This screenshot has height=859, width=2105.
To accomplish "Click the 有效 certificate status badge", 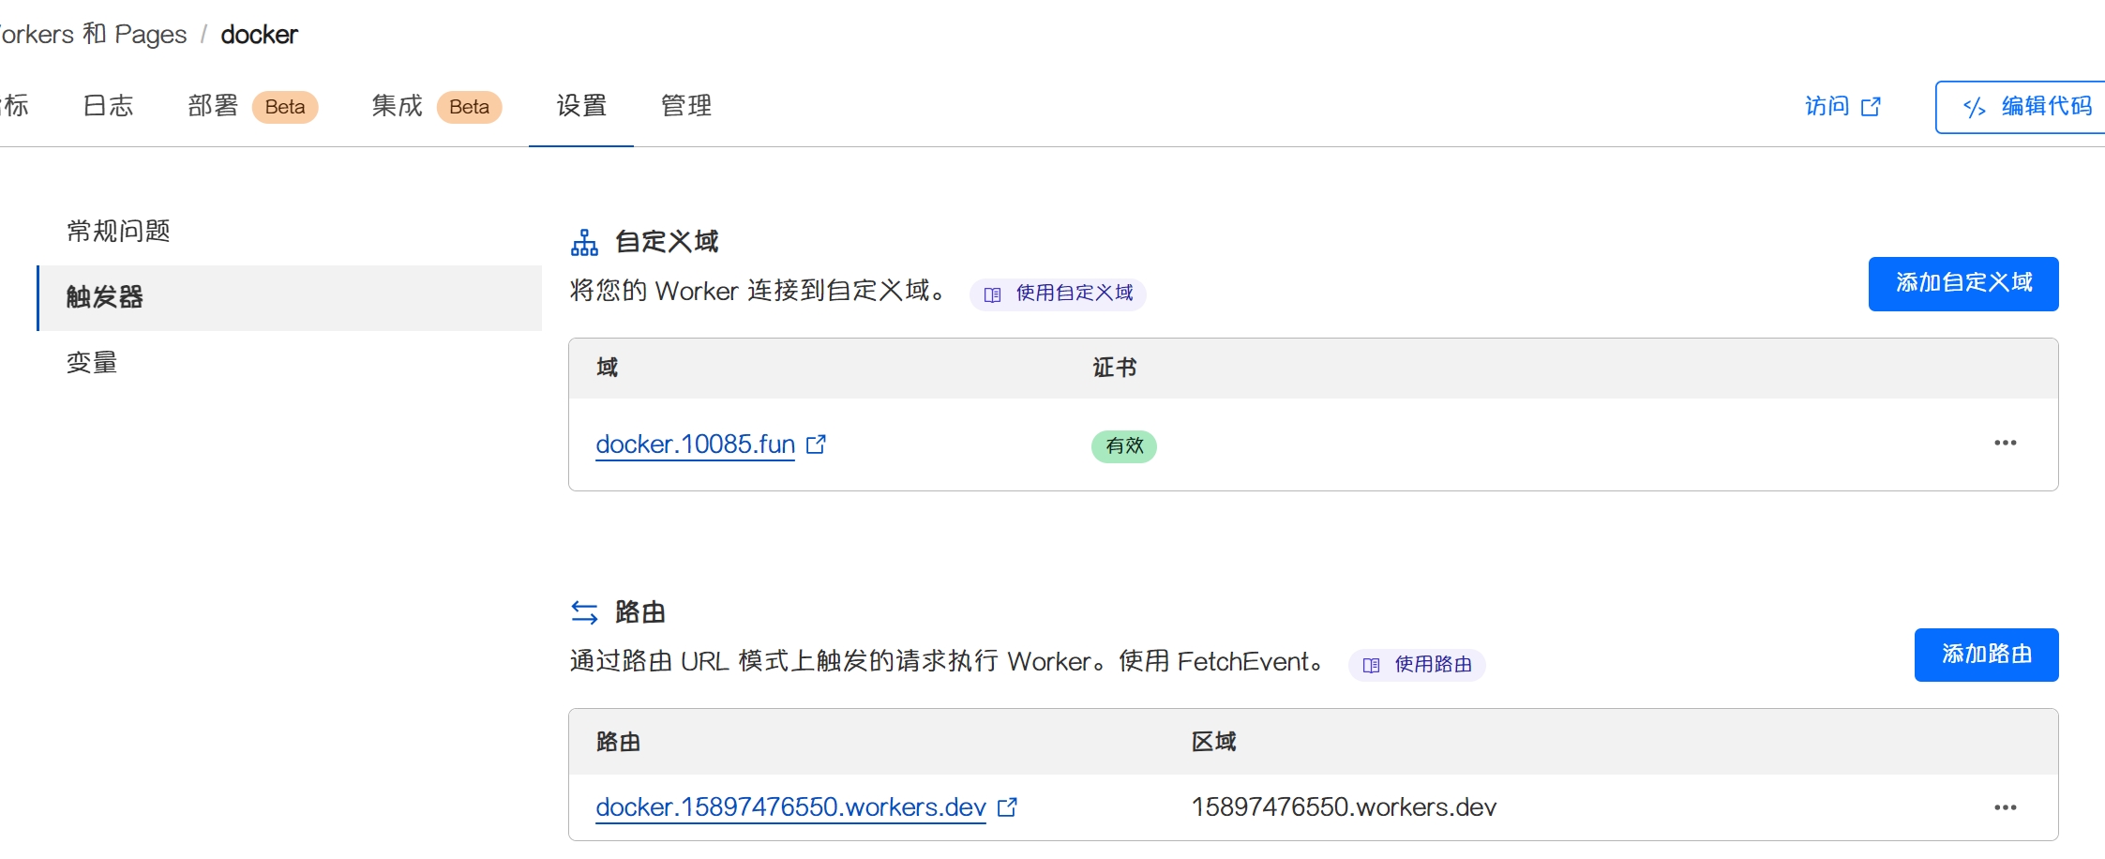I will [x=1124, y=446].
